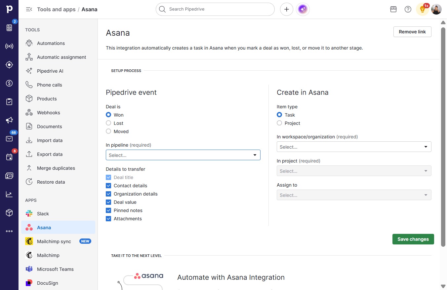Select Project item type radio button

tap(279, 123)
